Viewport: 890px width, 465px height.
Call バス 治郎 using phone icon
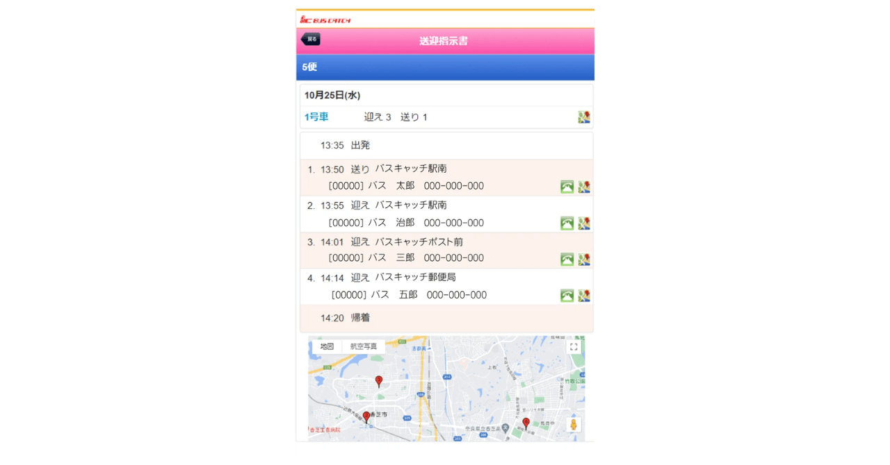click(x=567, y=223)
